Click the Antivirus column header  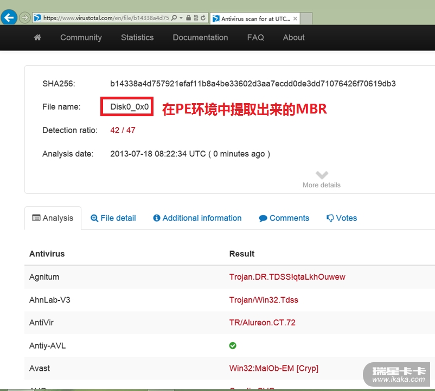(x=47, y=254)
